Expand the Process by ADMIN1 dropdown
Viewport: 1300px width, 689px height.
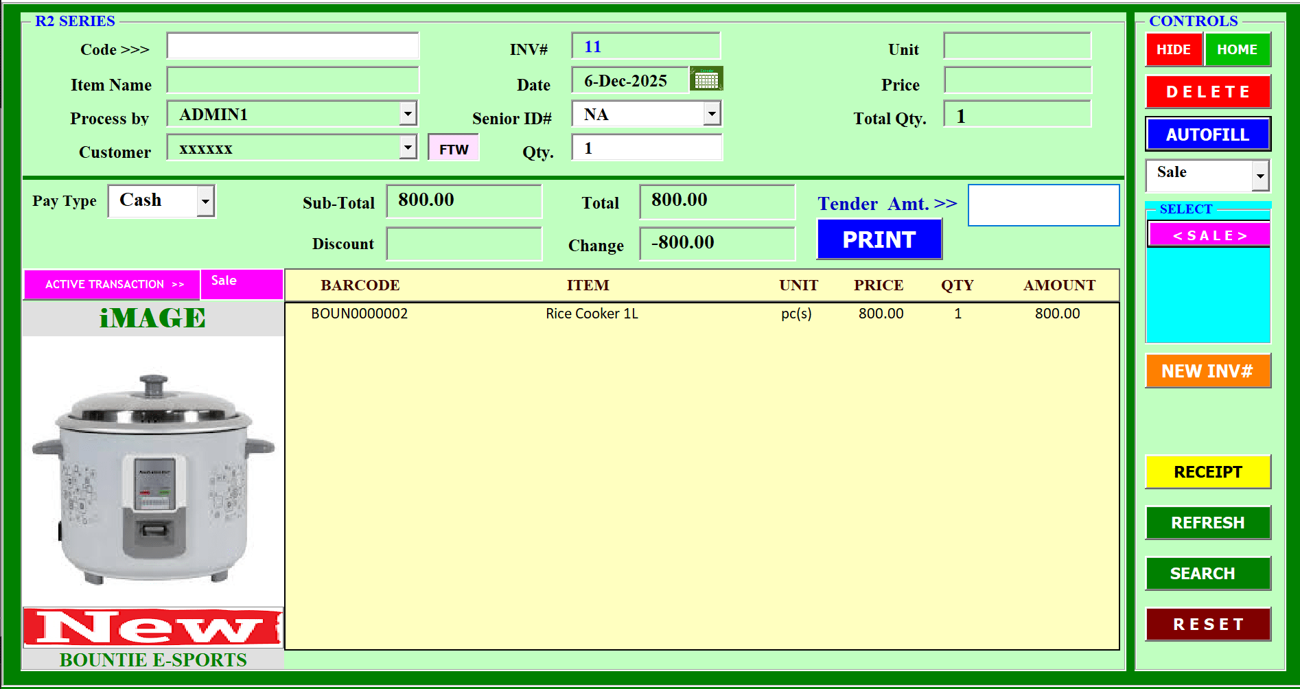click(x=408, y=114)
